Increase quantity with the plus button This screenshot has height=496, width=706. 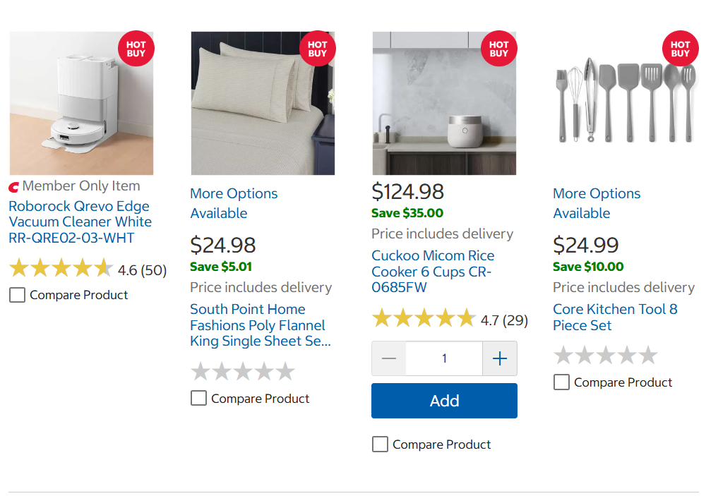[x=500, y=358]
